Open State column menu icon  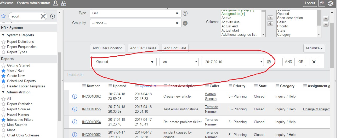point(256,86)
